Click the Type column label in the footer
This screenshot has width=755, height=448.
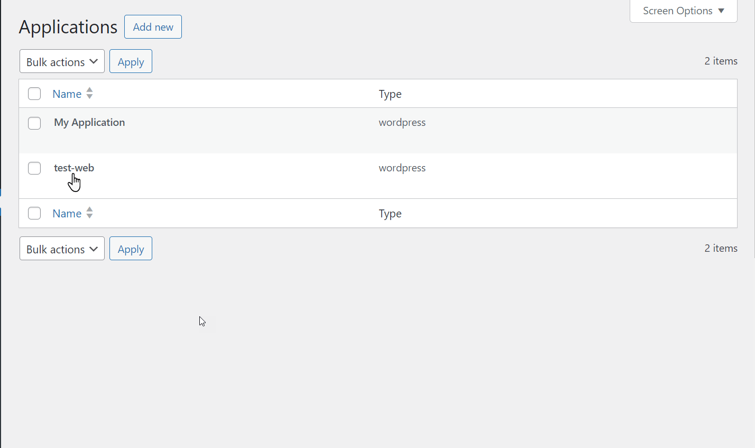coord(390,214)
